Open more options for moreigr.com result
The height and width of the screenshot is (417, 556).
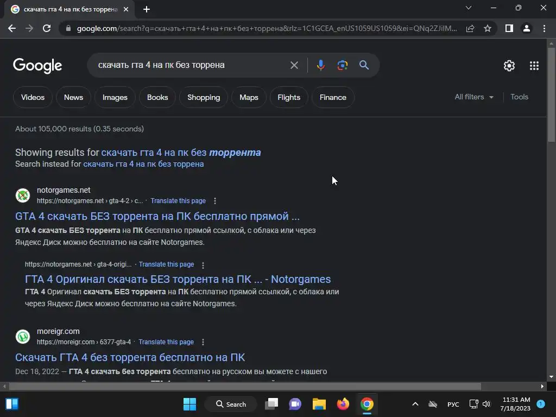click(x=203, y=342)
